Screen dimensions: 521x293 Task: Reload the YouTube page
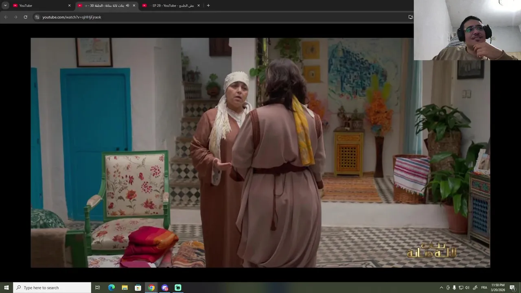click(25, 17)
